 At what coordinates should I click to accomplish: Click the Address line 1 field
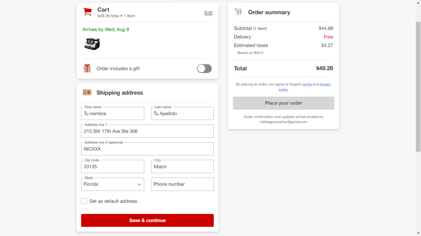point(148,131)
